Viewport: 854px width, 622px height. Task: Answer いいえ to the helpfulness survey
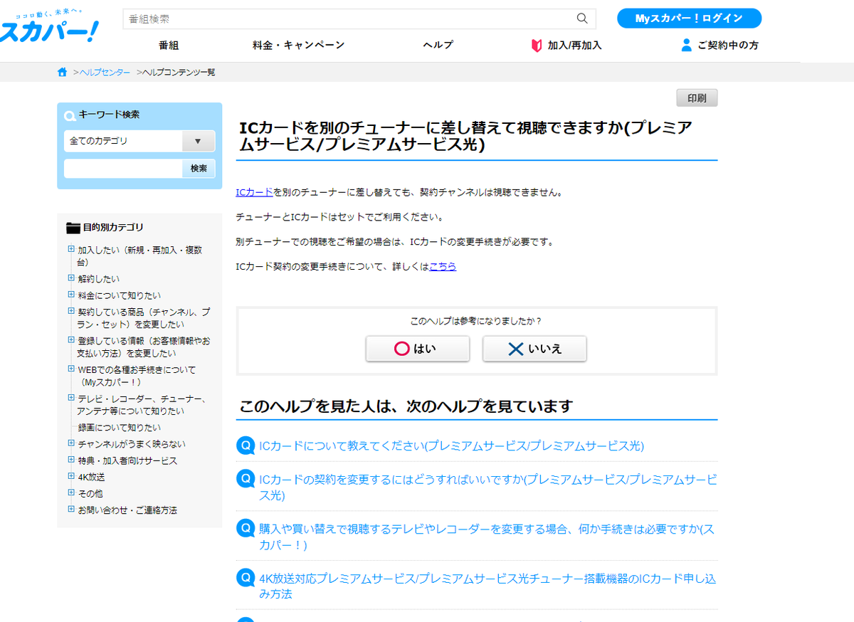pyautogui.click(x=534, y=349)
